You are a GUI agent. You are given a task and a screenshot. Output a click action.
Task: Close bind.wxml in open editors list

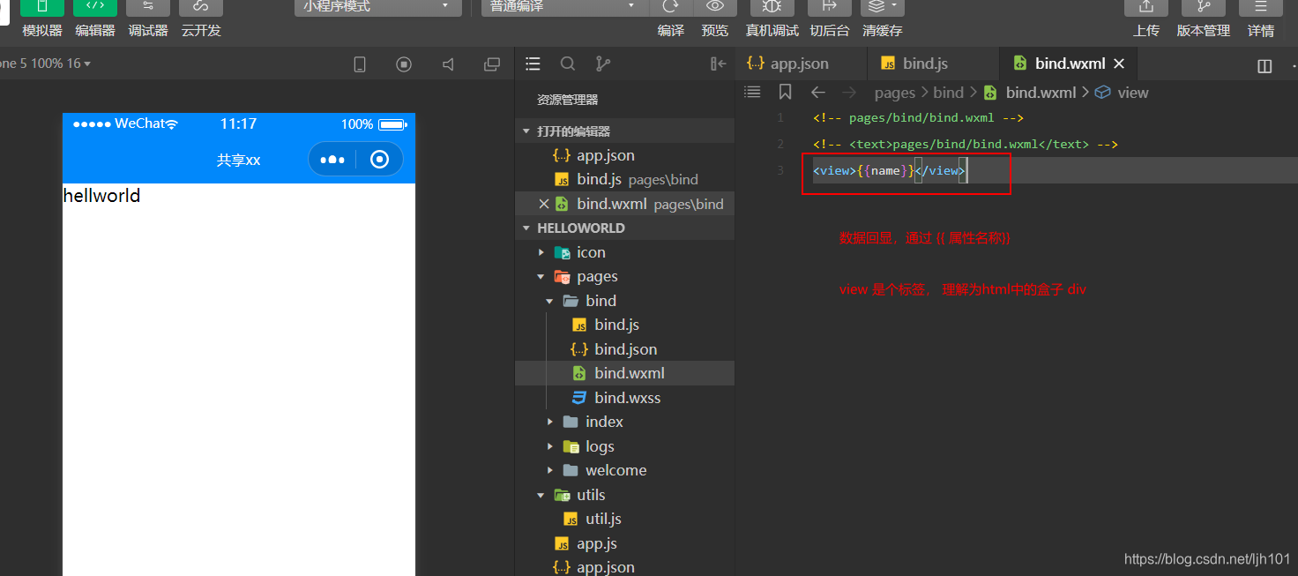[543, 204]
